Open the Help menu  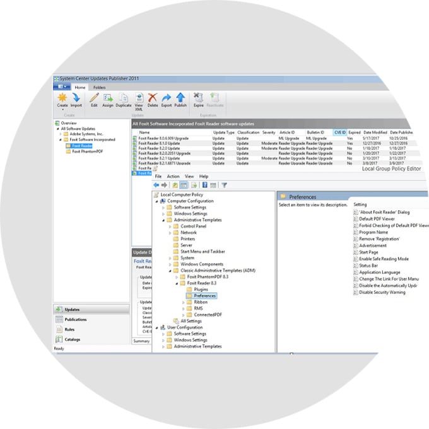(204, 177)
